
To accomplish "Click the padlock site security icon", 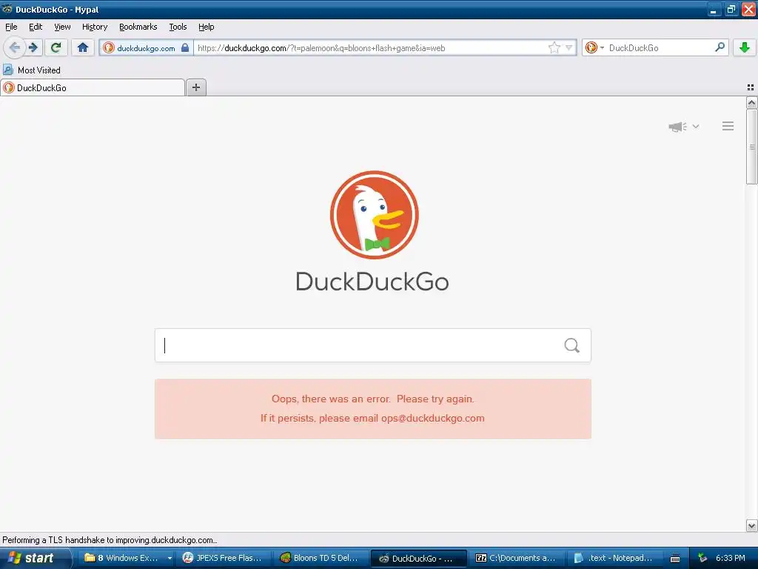I will coord(185,47).
